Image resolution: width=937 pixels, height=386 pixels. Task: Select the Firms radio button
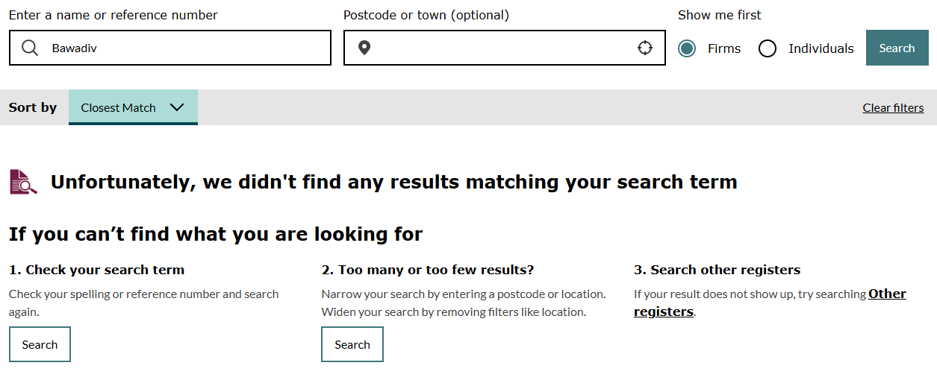[687, 48]
